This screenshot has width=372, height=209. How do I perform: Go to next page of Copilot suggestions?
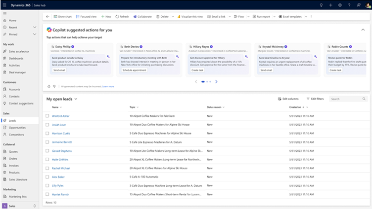pyautogui.click(x=216, y=82)
